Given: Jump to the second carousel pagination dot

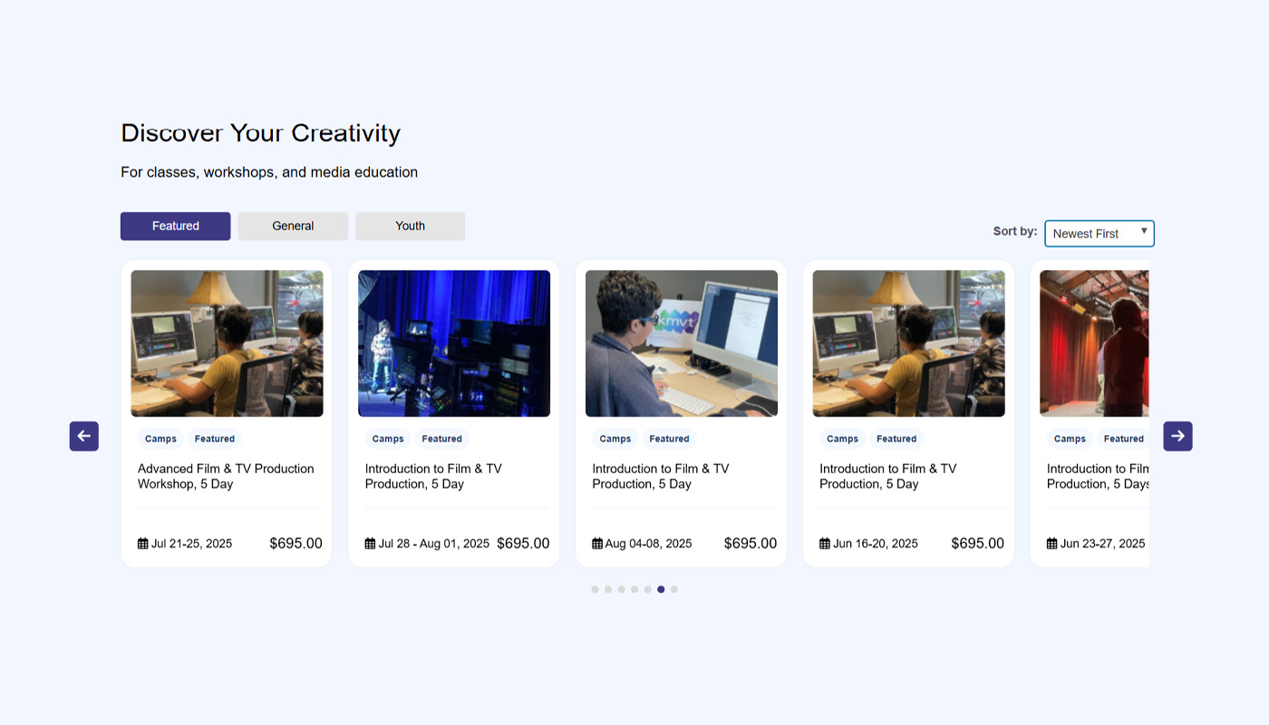Looking at the screenshot, I should [x=608, y=589].
